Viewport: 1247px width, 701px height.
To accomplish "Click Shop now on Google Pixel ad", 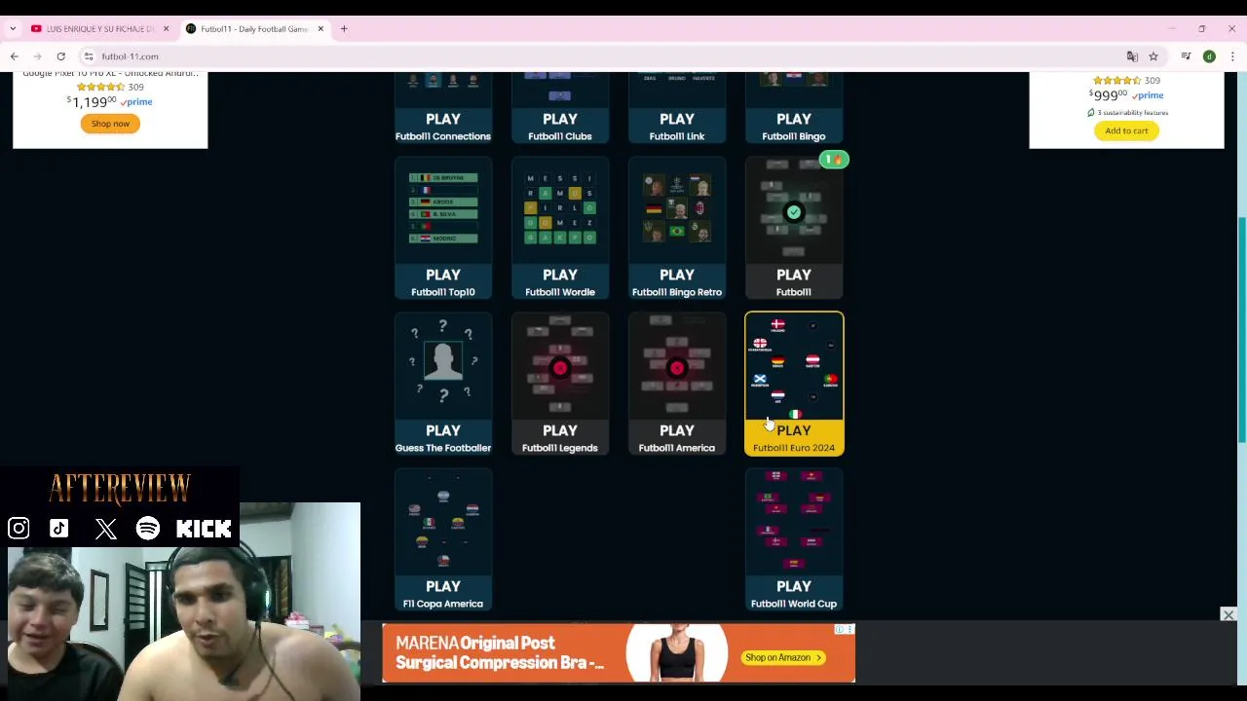I will point(110,124).
